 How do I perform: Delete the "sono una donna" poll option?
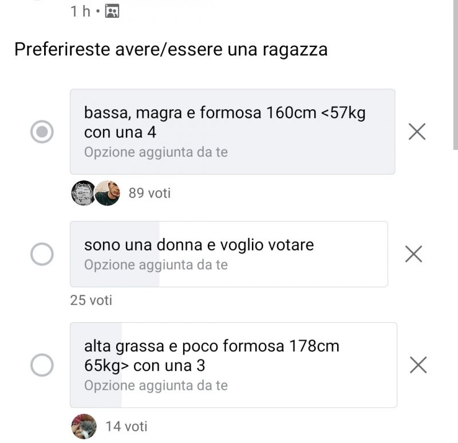[413, 254]
